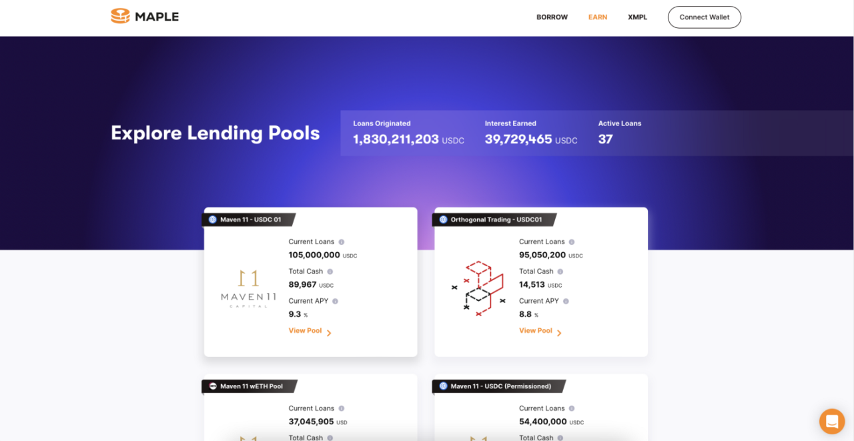Screen dimensions: 854x441
Task: Click the Connect Wallet button
Action: coord(705,17)
